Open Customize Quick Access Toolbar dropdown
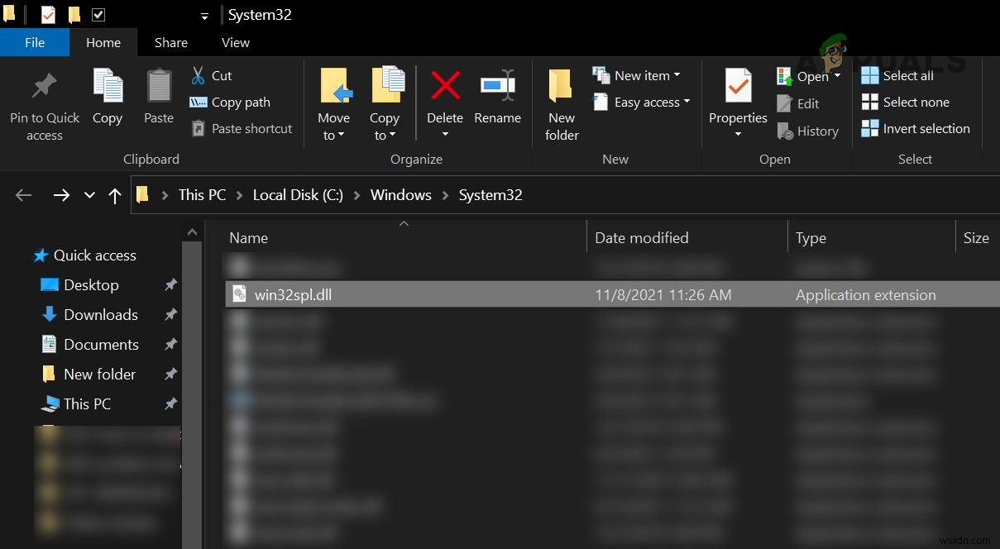This screenshot has width=1000, height=549. [204, 16]
